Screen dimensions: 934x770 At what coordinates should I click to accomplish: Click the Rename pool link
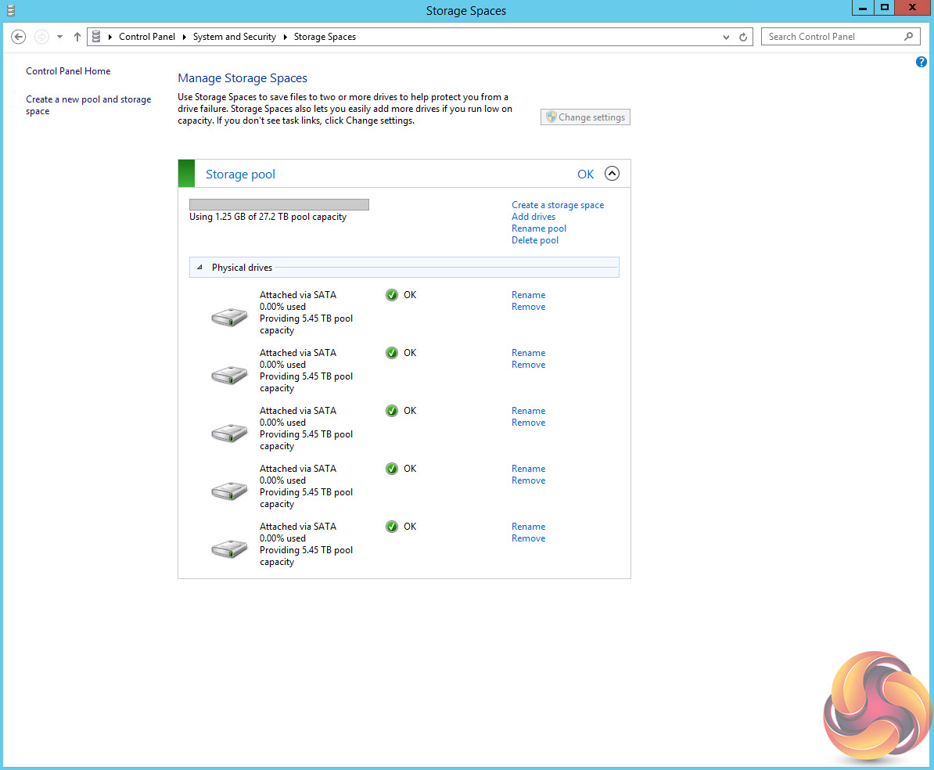pyautogui.click(x=539, y=228)
